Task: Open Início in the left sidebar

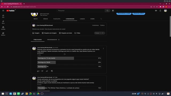Action: [x=3, y=16]
